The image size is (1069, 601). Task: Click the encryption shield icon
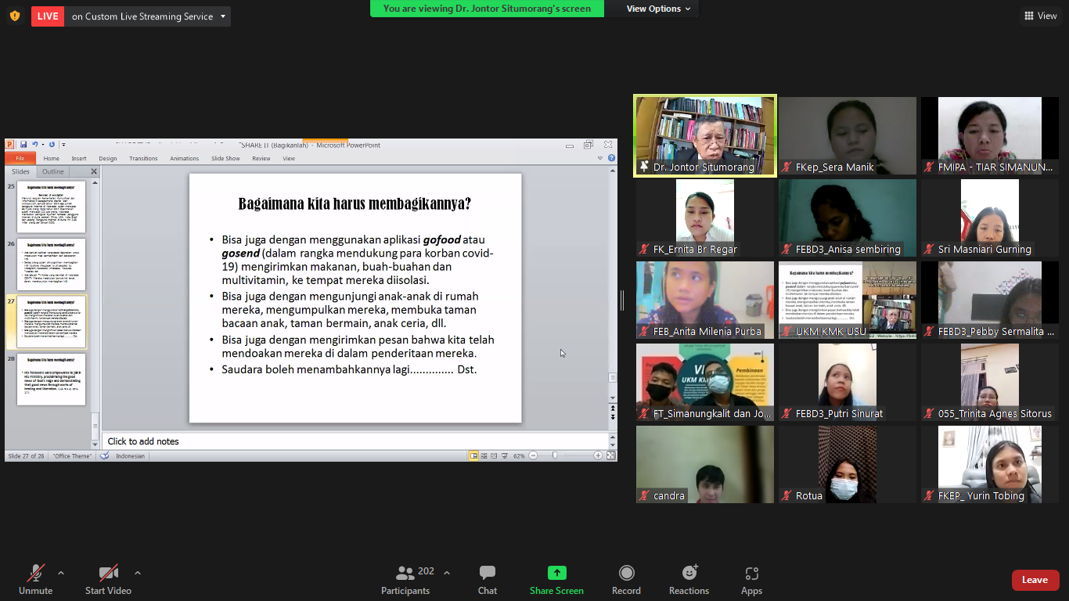(14, 16)
